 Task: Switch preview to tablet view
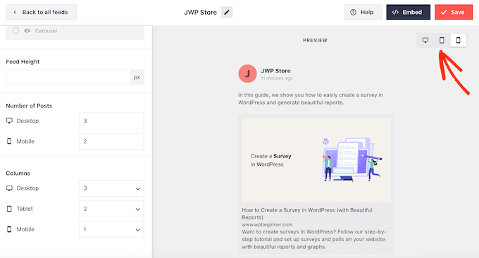pyautogui.click(x=442, y=40)
